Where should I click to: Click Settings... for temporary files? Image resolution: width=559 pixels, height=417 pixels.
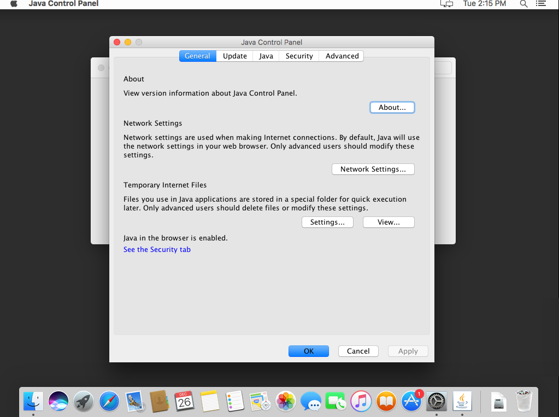coord(327,222)
